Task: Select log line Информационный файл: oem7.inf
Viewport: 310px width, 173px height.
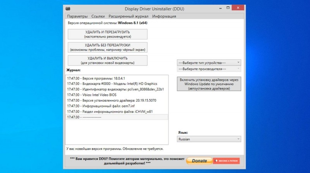Action: (117, 106)
